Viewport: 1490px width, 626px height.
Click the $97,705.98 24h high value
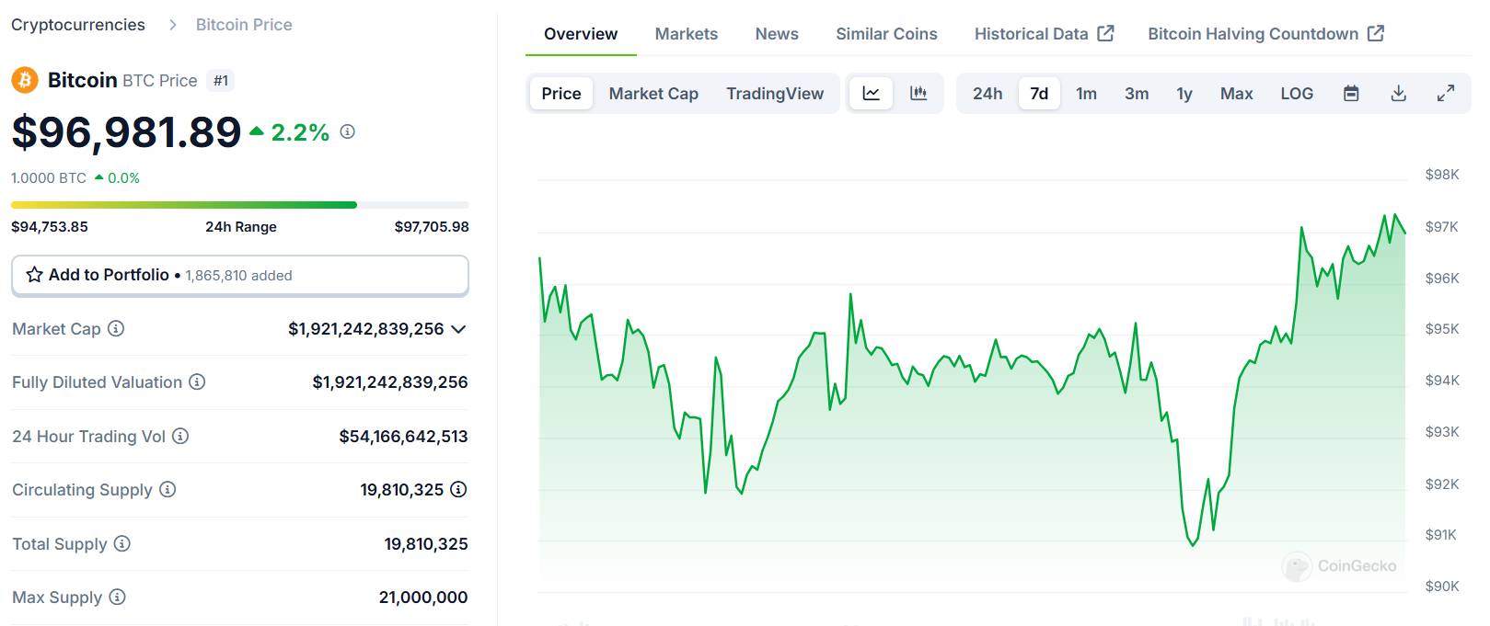[432, 226]
